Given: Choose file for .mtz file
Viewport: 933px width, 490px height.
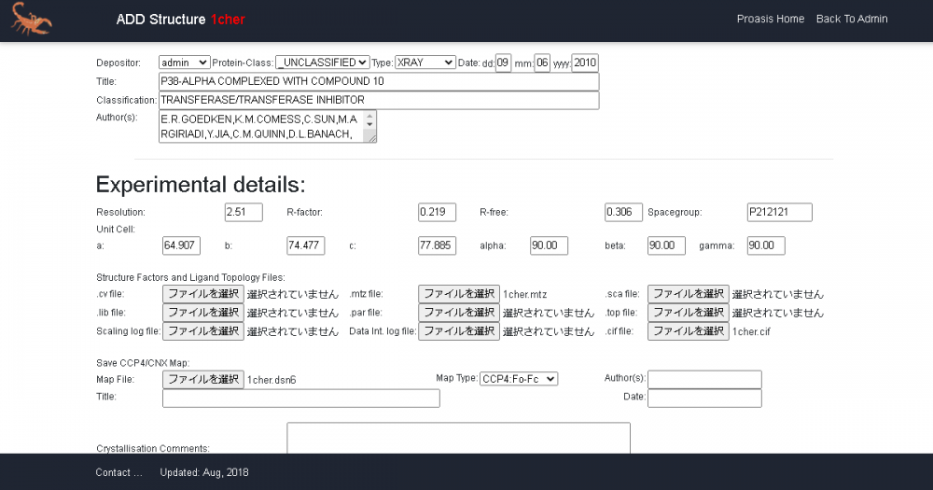Looking at the screenshot, I should click(458, 294).
